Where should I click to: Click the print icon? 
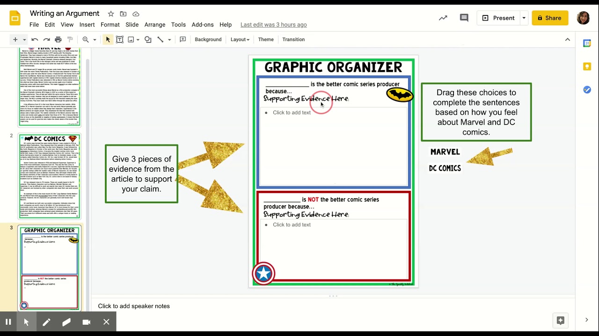(x=58, y=40)
